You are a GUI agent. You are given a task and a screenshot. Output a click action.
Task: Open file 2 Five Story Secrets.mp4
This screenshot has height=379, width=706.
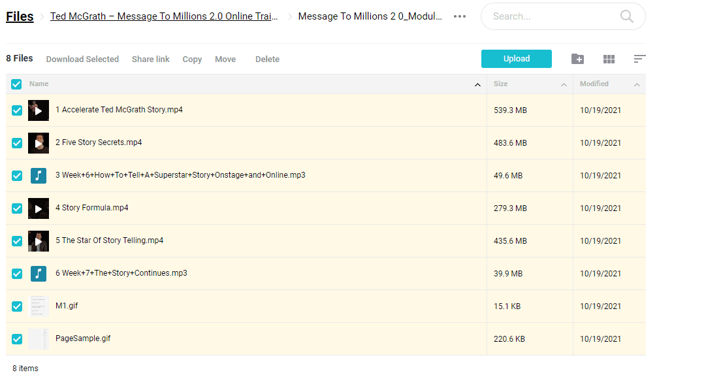pyautogui.click(x=99, y=142)
